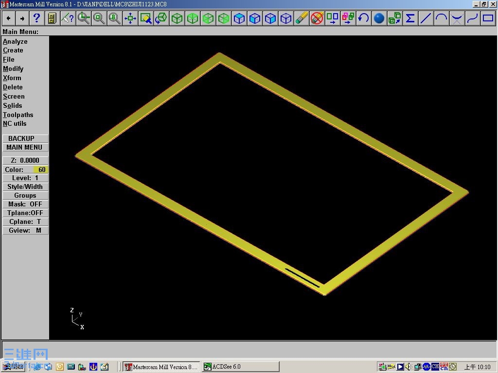The height and width of the screenshot is (373, 498).
Task: Click the speaker volume tray icon
Action: tap(409, 367)
